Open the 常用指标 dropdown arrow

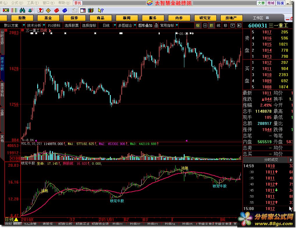pyautogui.click(x=177, y=25)
